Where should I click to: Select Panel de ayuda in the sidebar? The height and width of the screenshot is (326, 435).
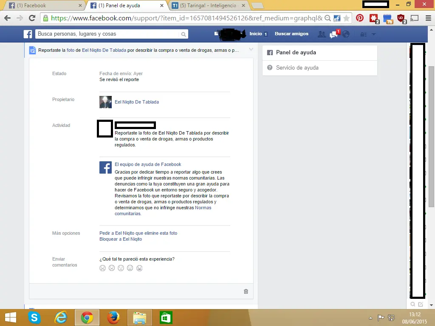(x=319, y=53)
